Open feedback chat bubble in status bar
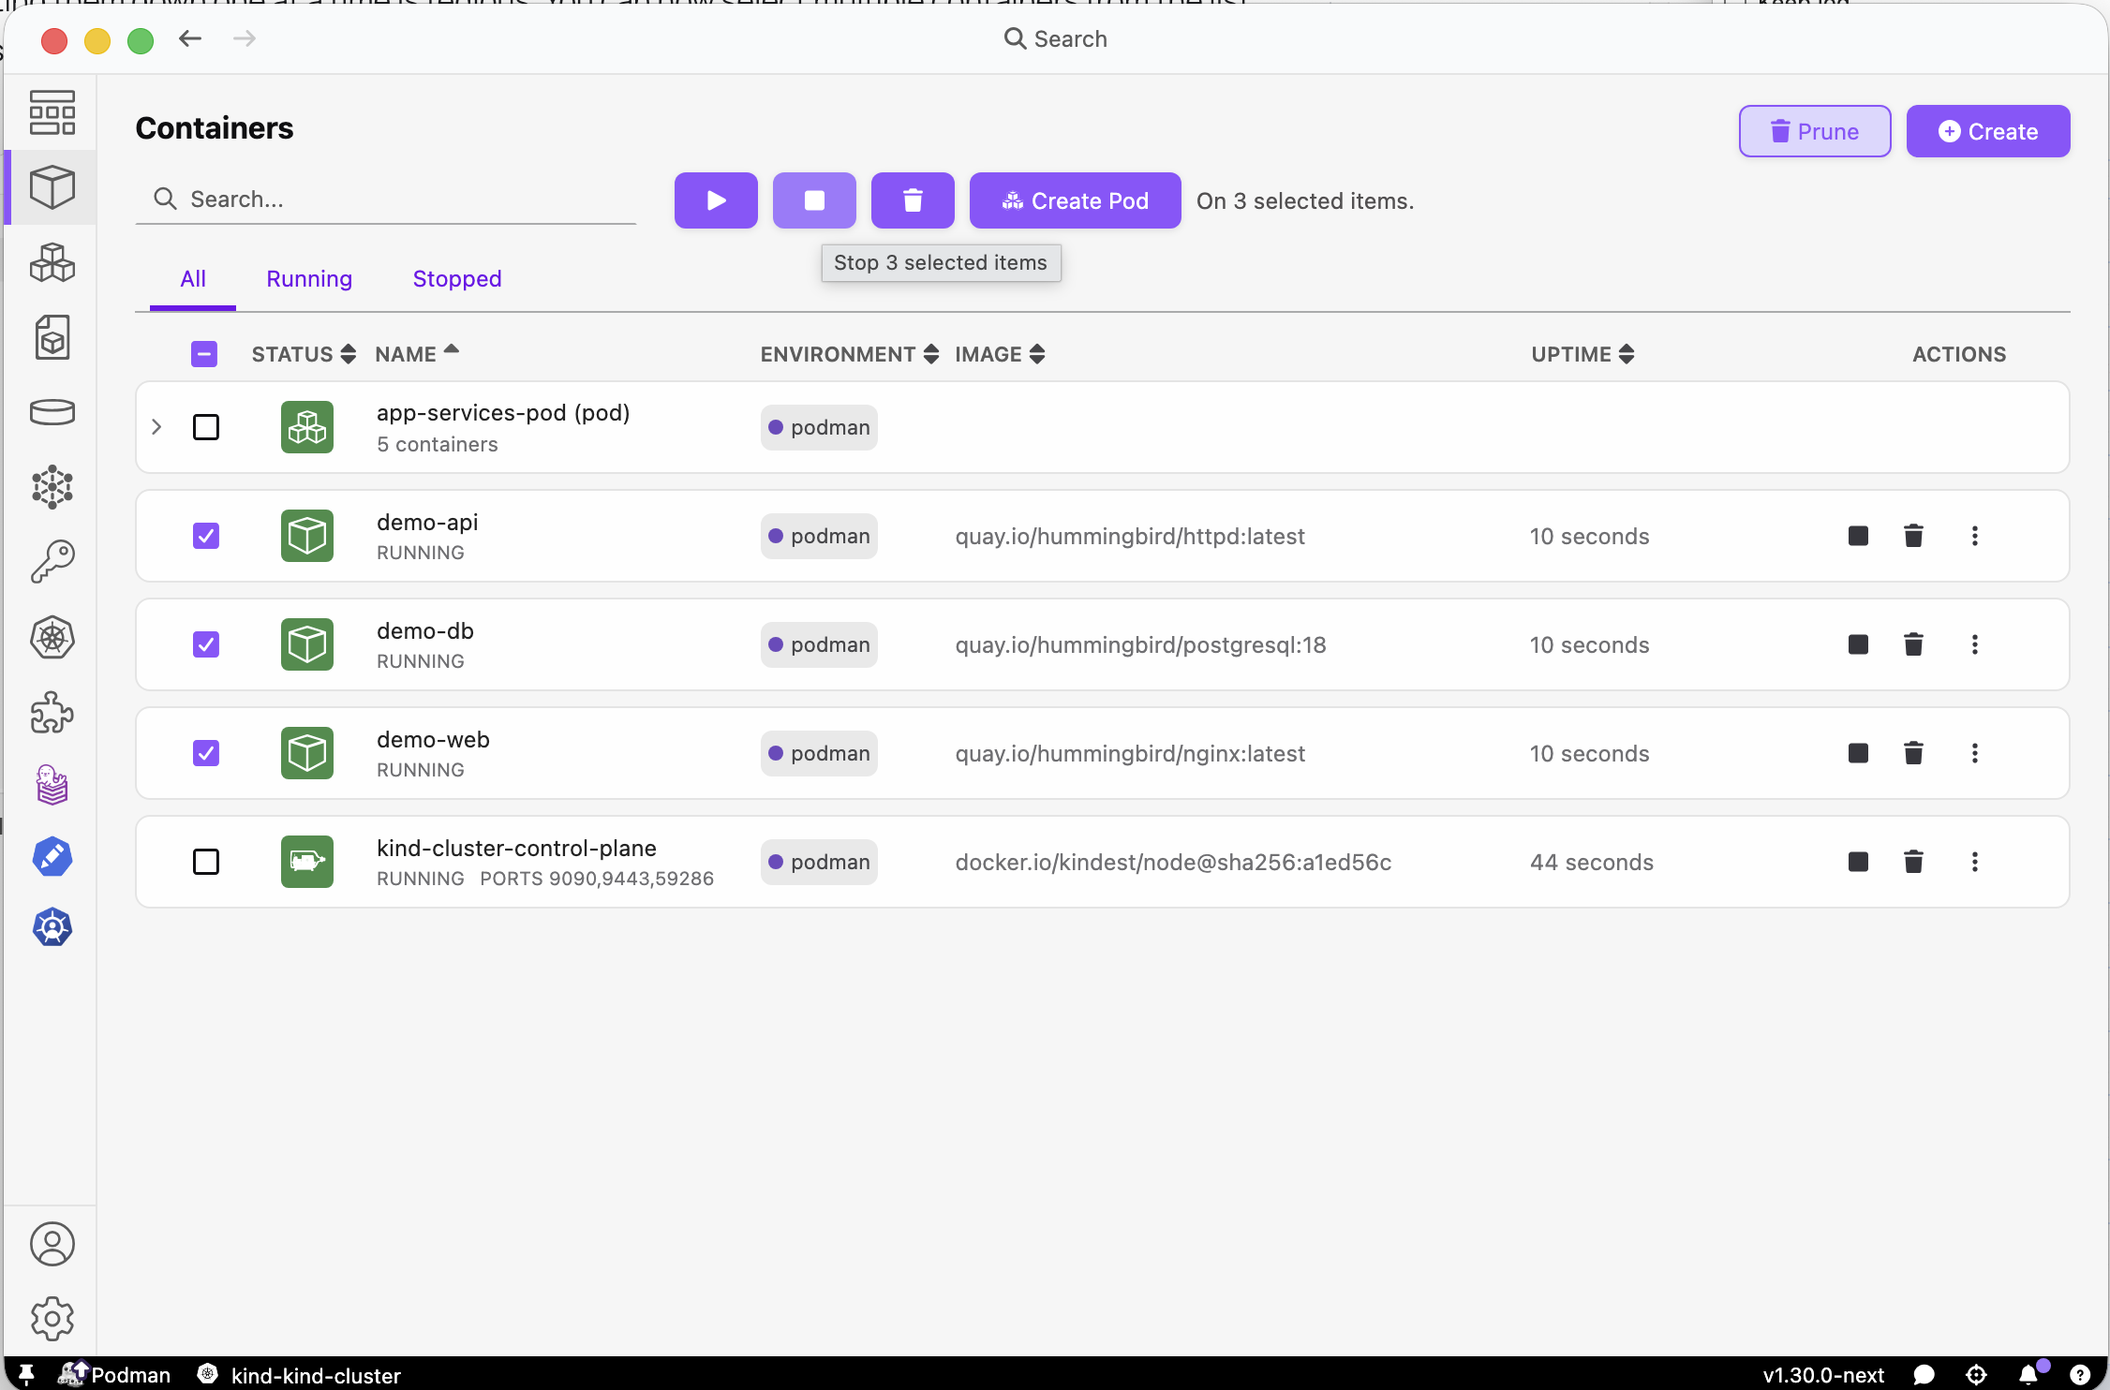The height and width of the screenshot is (1390, 2110). 1924,1375
